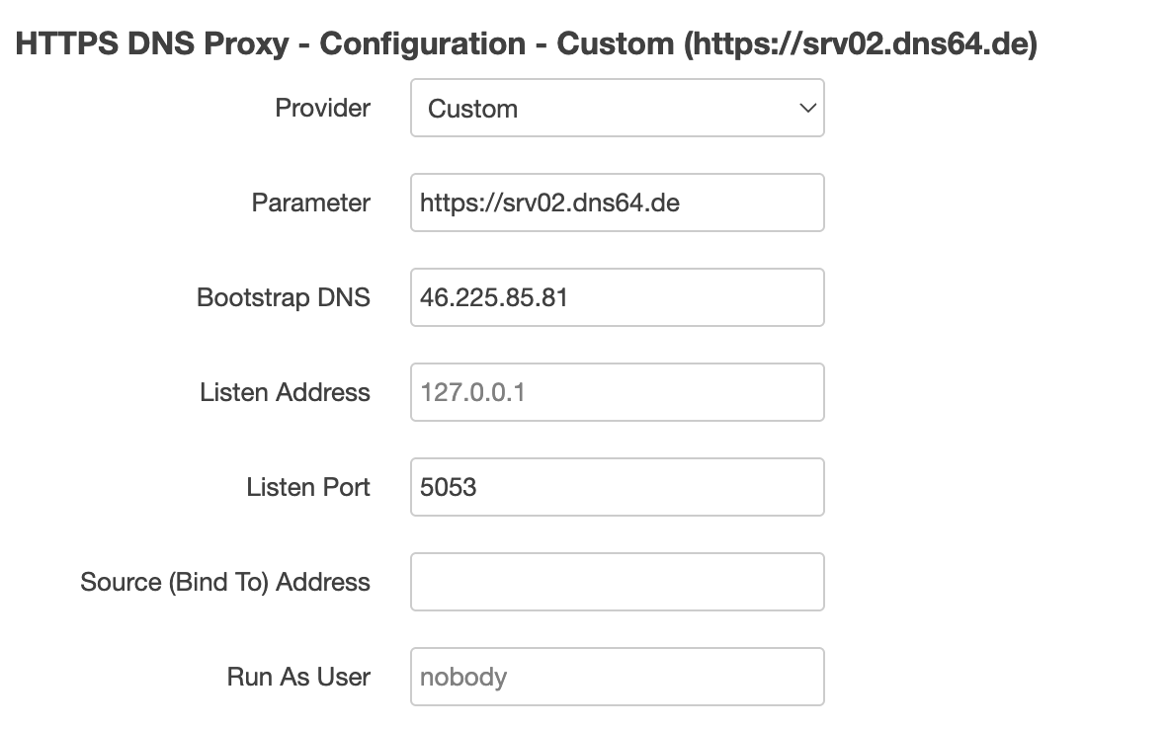
Task: Focus the Parameter URL input field
Action: 617,202
